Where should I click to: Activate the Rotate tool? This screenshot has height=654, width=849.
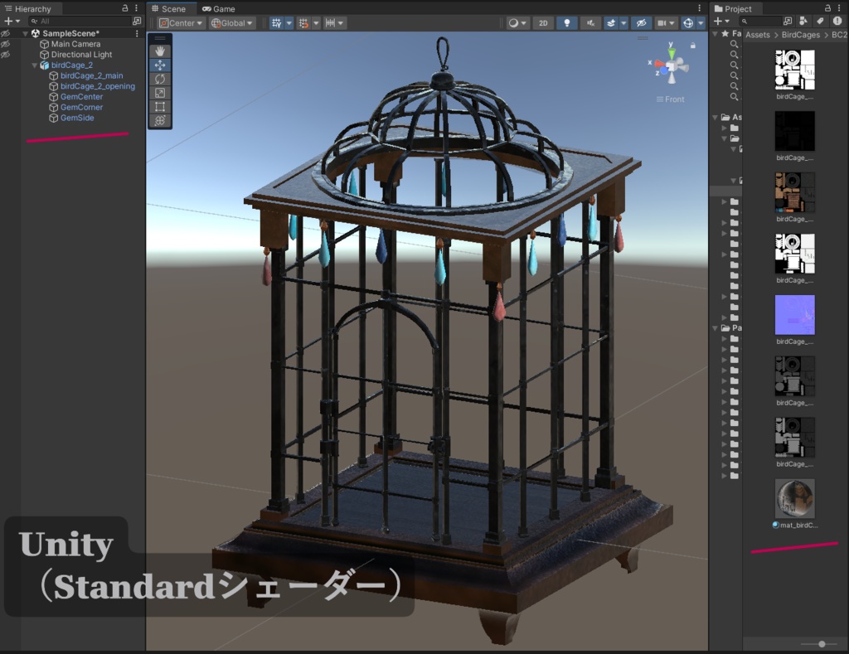pyautogui.click(x=159, y=78)
